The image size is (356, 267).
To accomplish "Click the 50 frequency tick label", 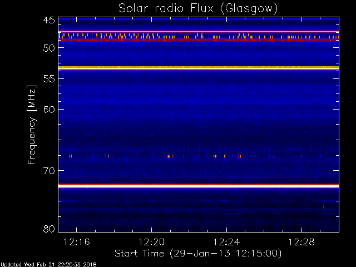I will point(49,48).
